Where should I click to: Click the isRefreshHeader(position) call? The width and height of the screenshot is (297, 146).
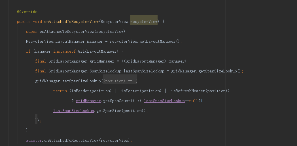(x=199, y=91)
